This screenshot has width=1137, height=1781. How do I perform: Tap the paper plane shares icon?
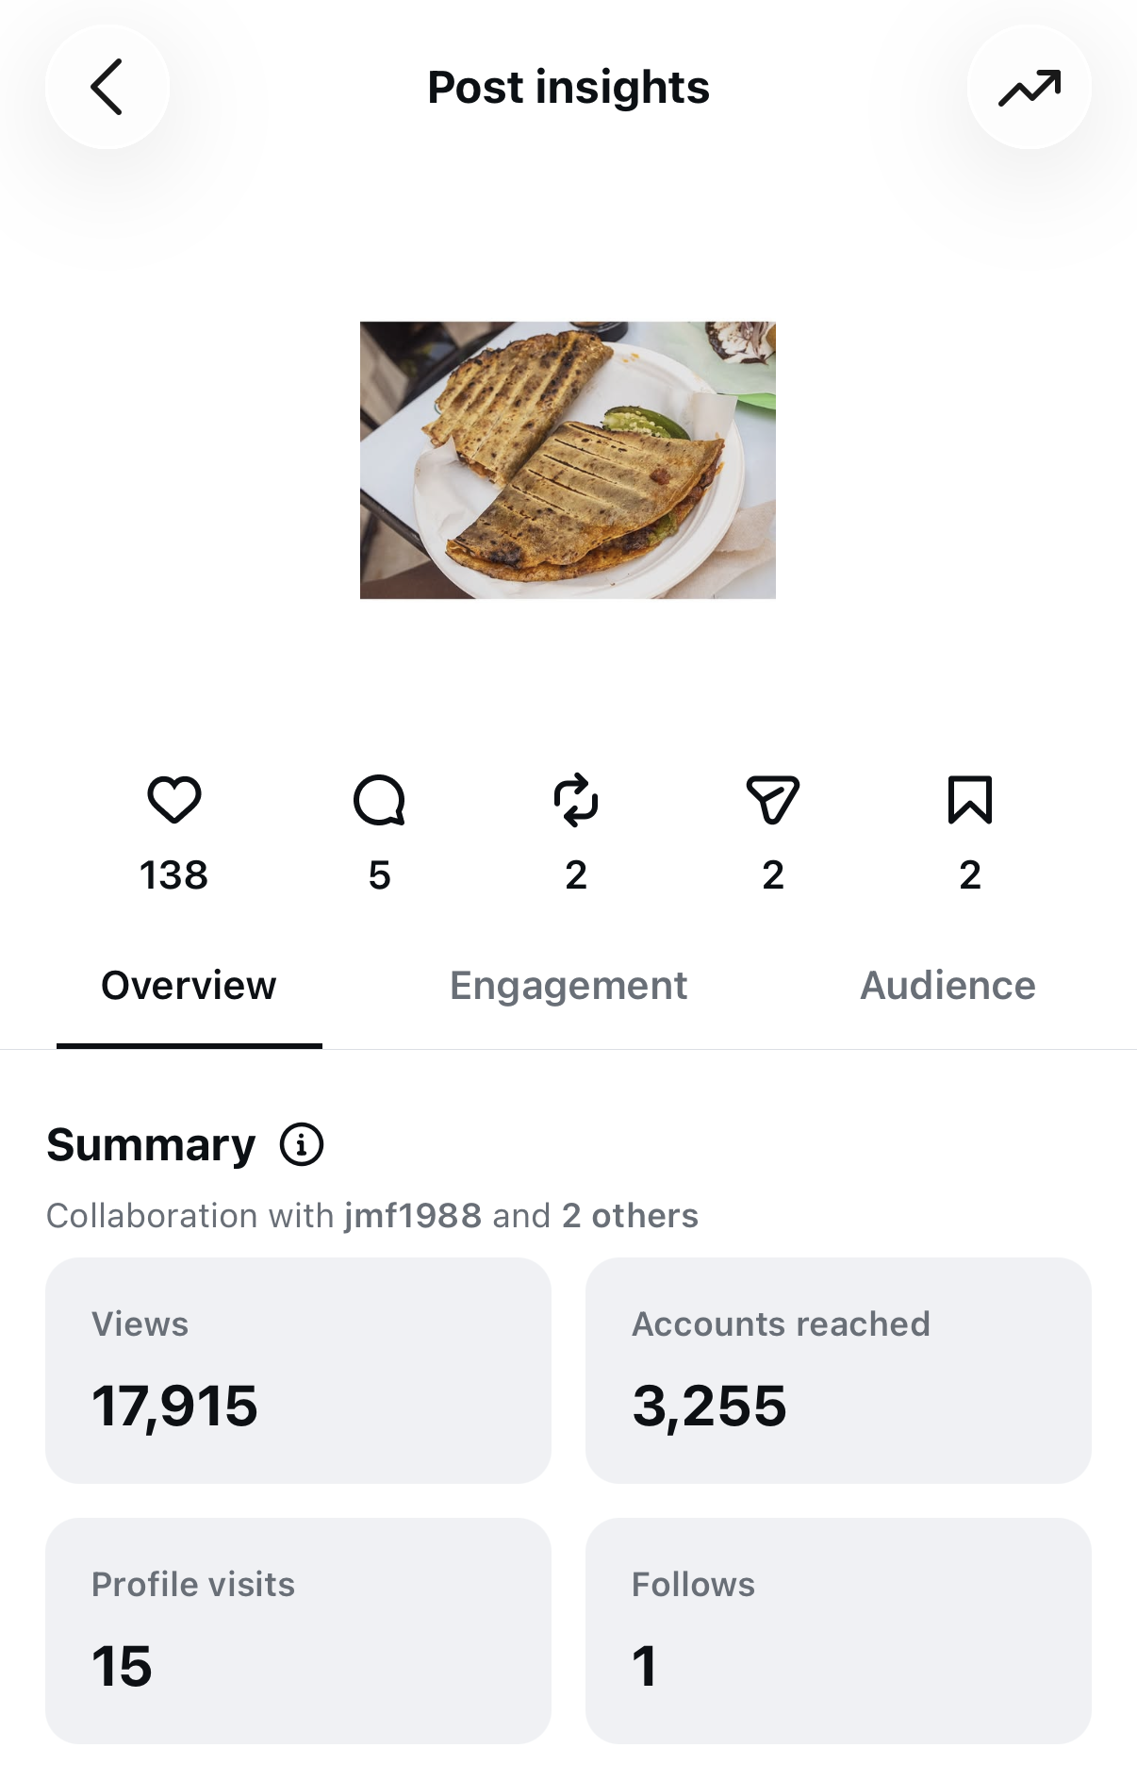(x=773, y=800)
